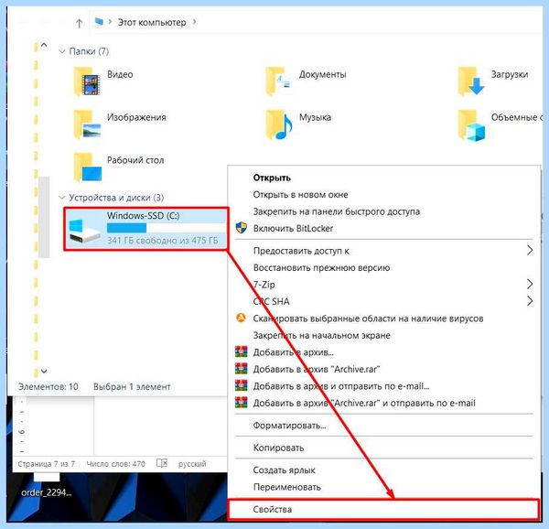
Task: Click chevron after Этот компьютер in address bar
Action: [195, 22]
